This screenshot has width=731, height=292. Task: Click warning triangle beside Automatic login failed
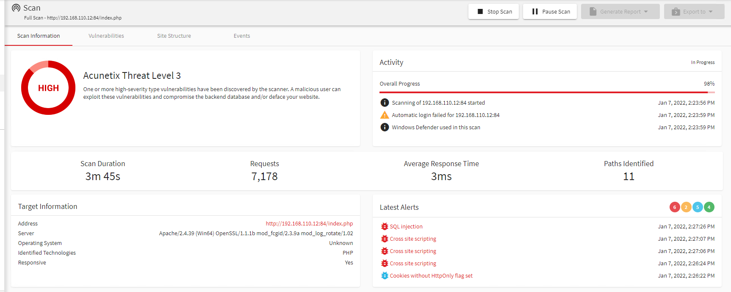[x=385, y=115]
